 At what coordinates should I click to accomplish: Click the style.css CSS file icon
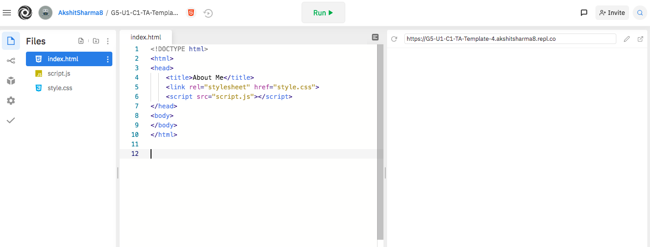39,88
